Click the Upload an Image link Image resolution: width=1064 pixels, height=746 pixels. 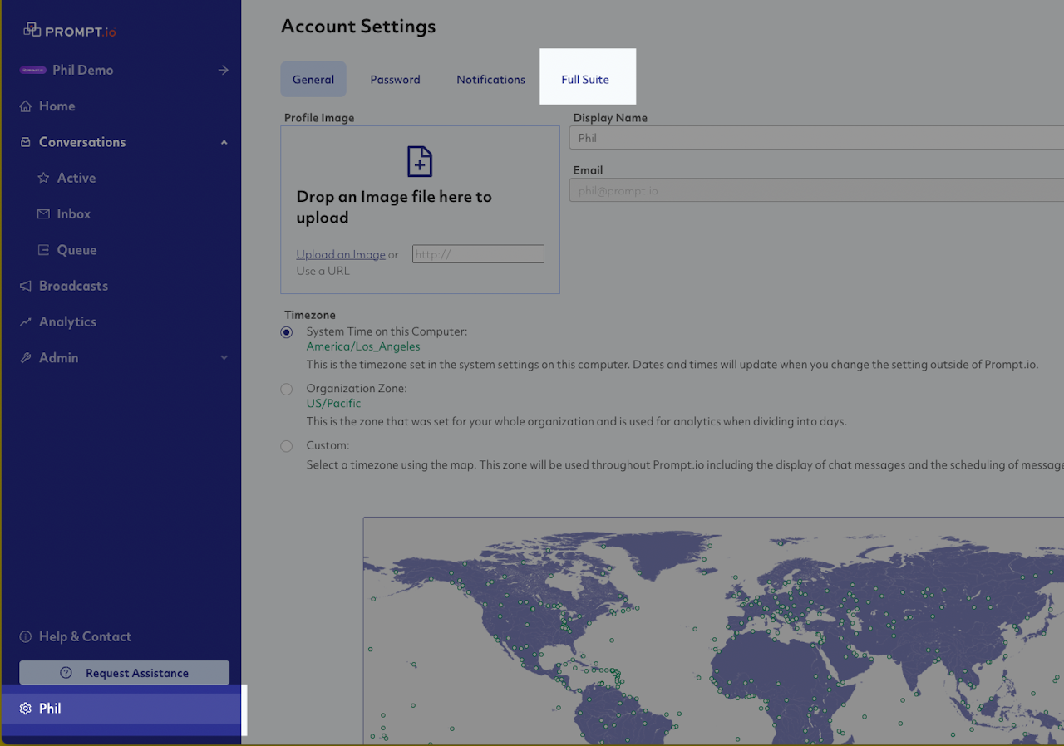coord(341,254)
